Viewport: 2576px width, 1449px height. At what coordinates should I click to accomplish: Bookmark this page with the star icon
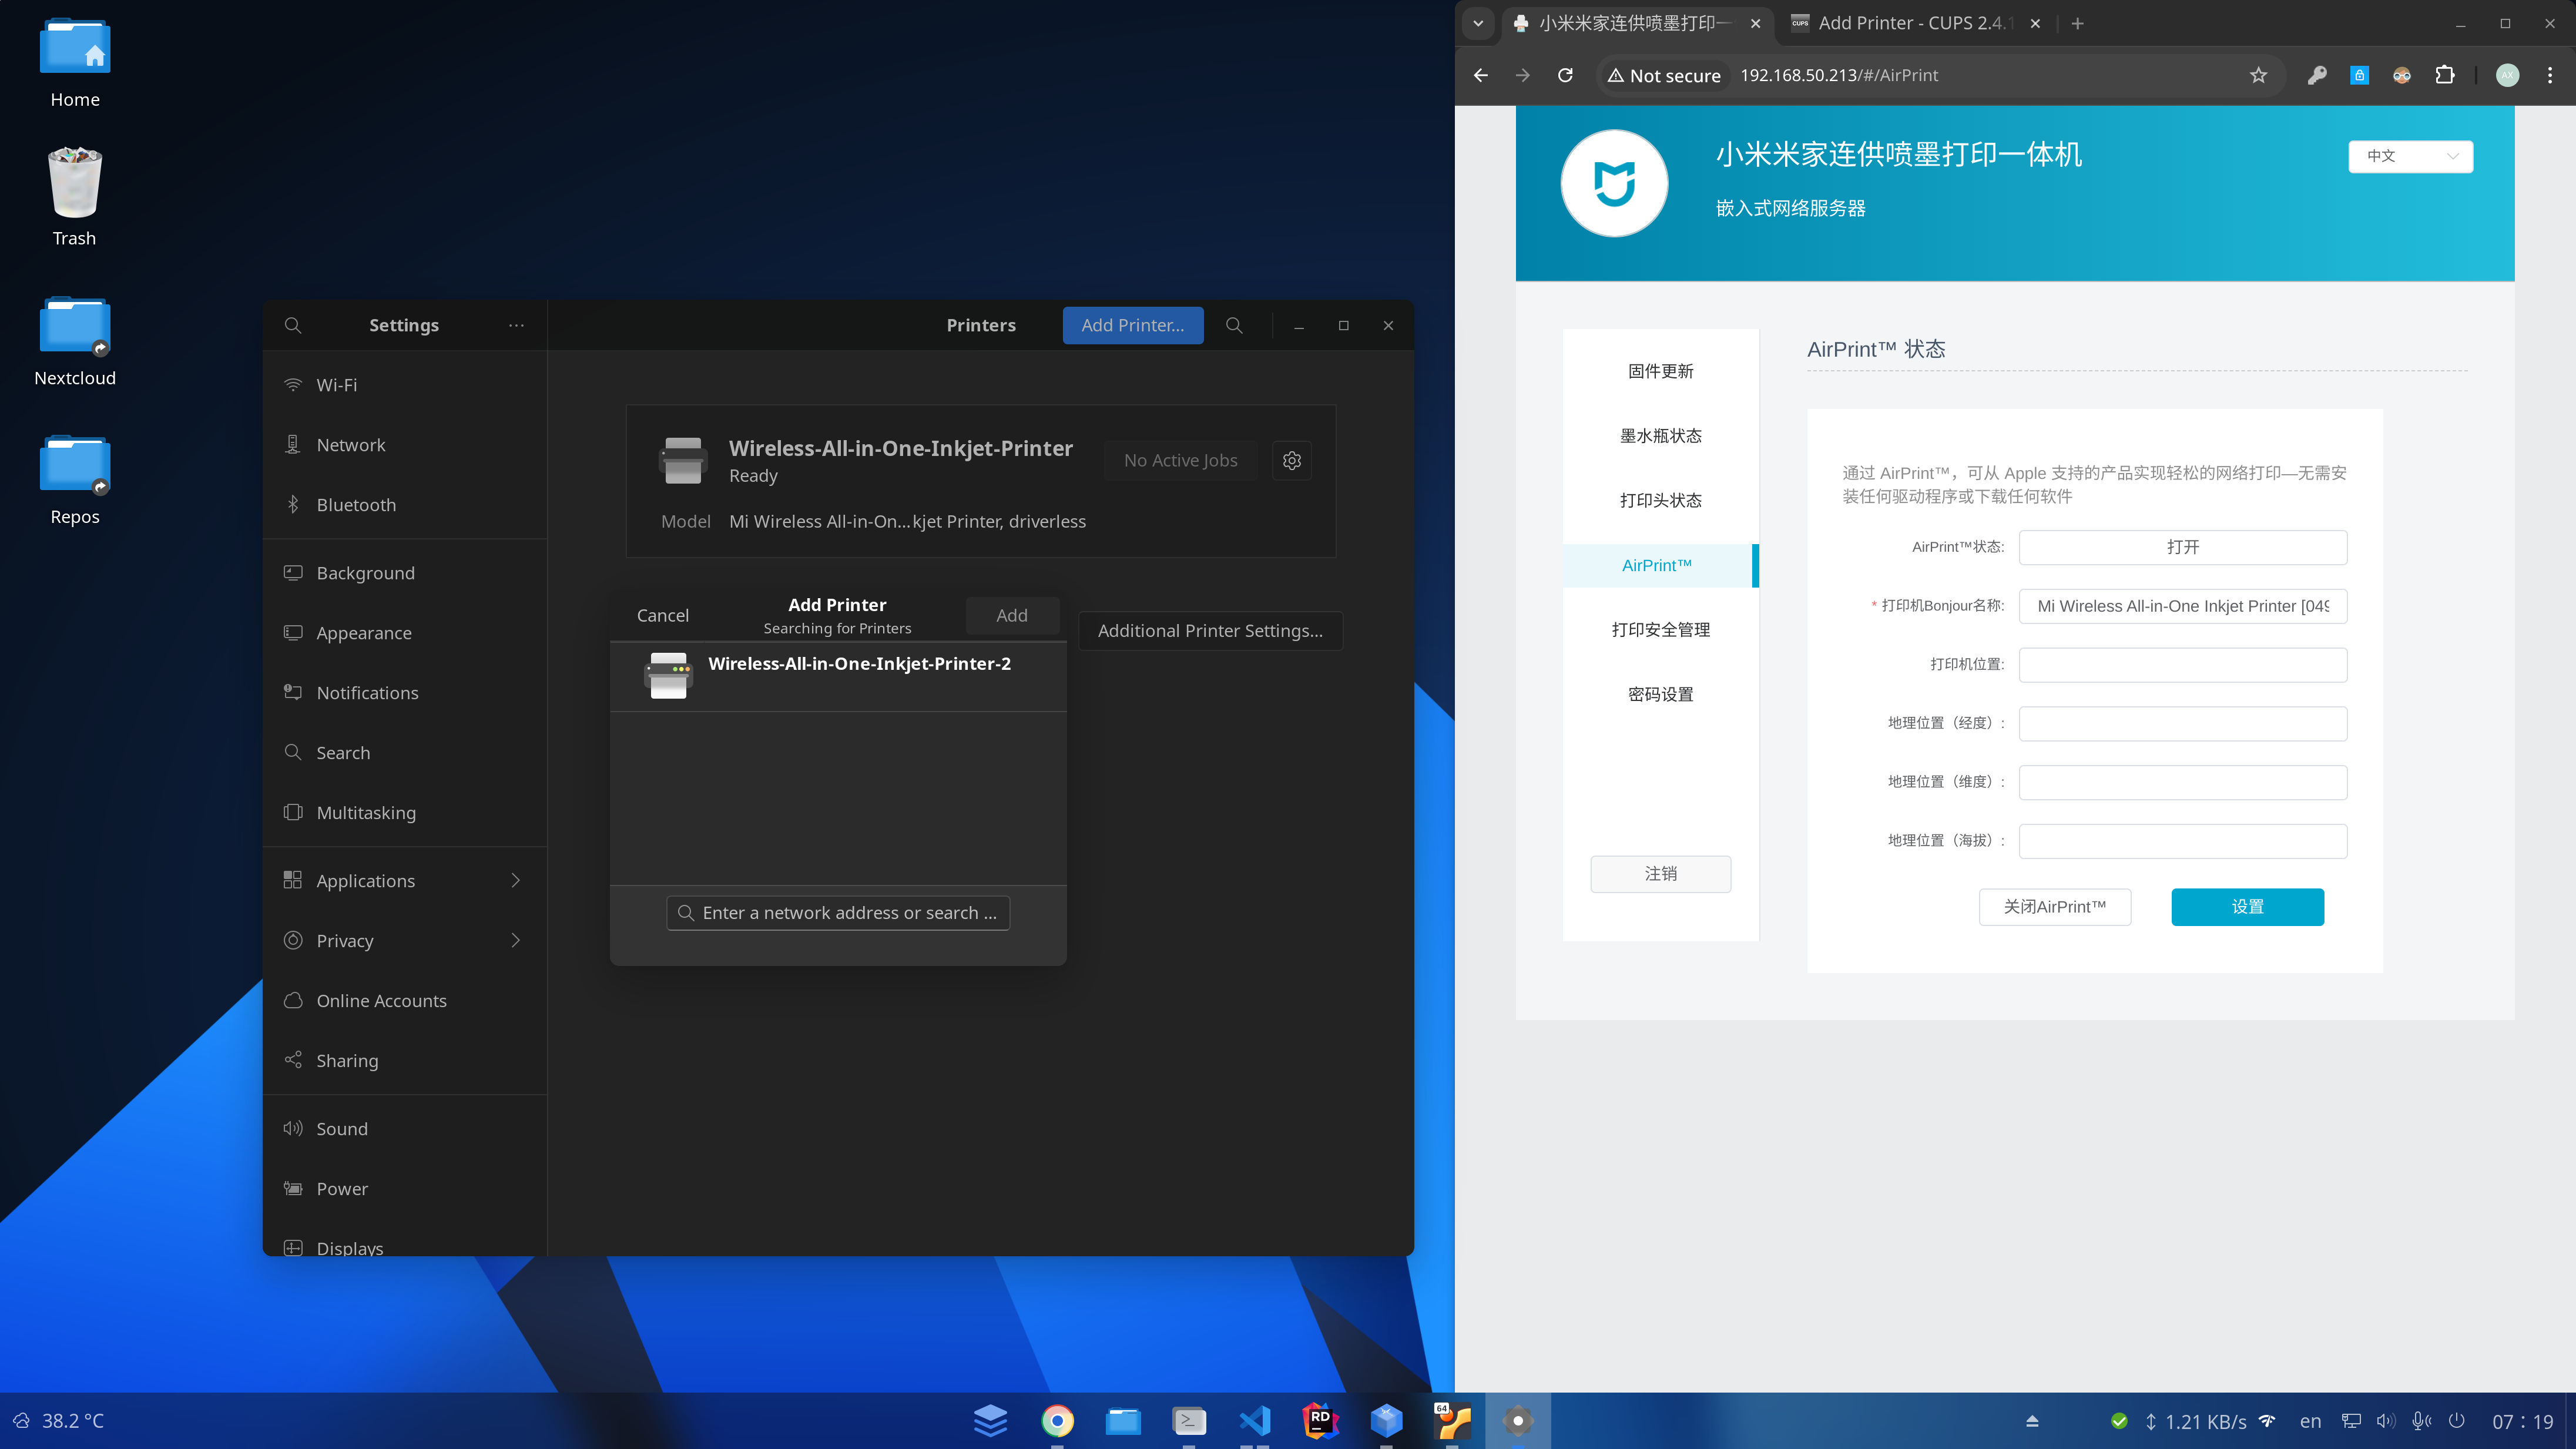pos(2258,75)
